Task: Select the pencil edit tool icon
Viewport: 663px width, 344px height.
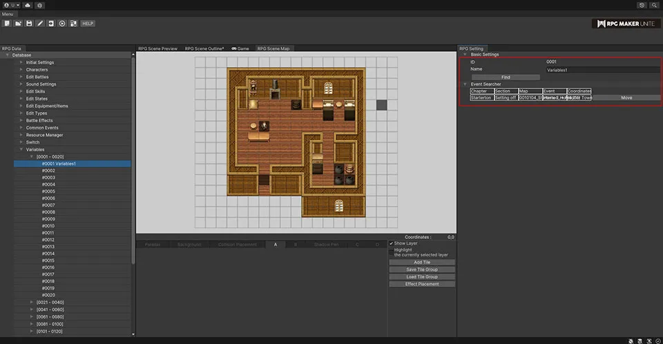Action: tap(40, 23)
